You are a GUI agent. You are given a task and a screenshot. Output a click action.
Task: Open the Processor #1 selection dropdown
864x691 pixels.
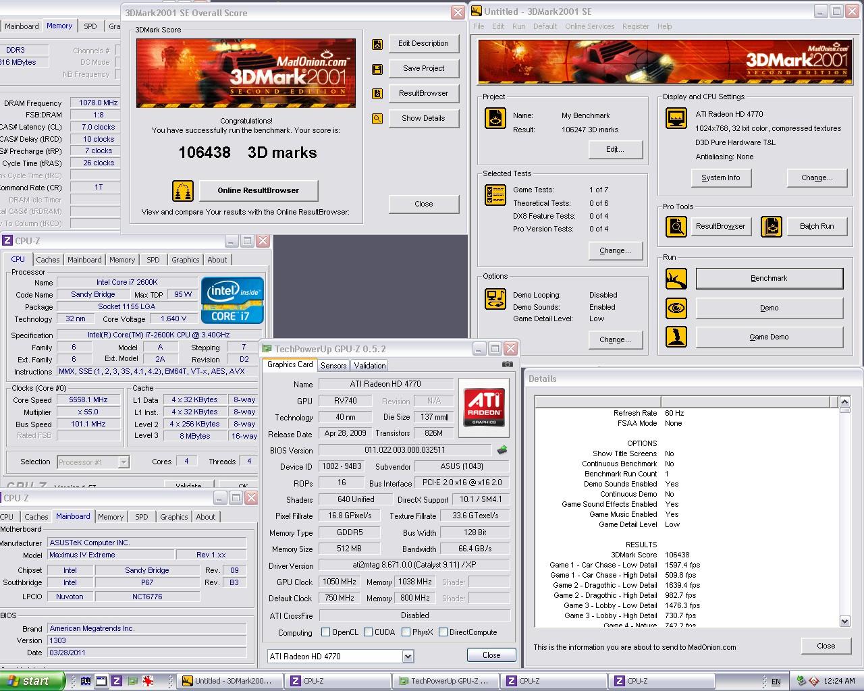124,462
